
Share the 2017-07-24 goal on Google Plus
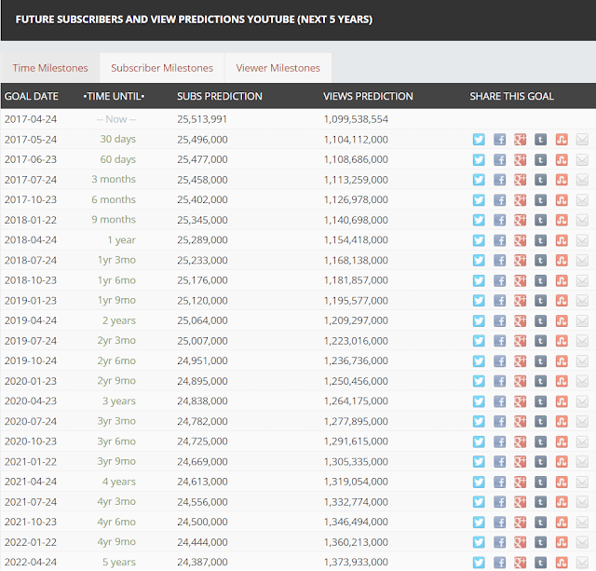[x=520, y=180]
